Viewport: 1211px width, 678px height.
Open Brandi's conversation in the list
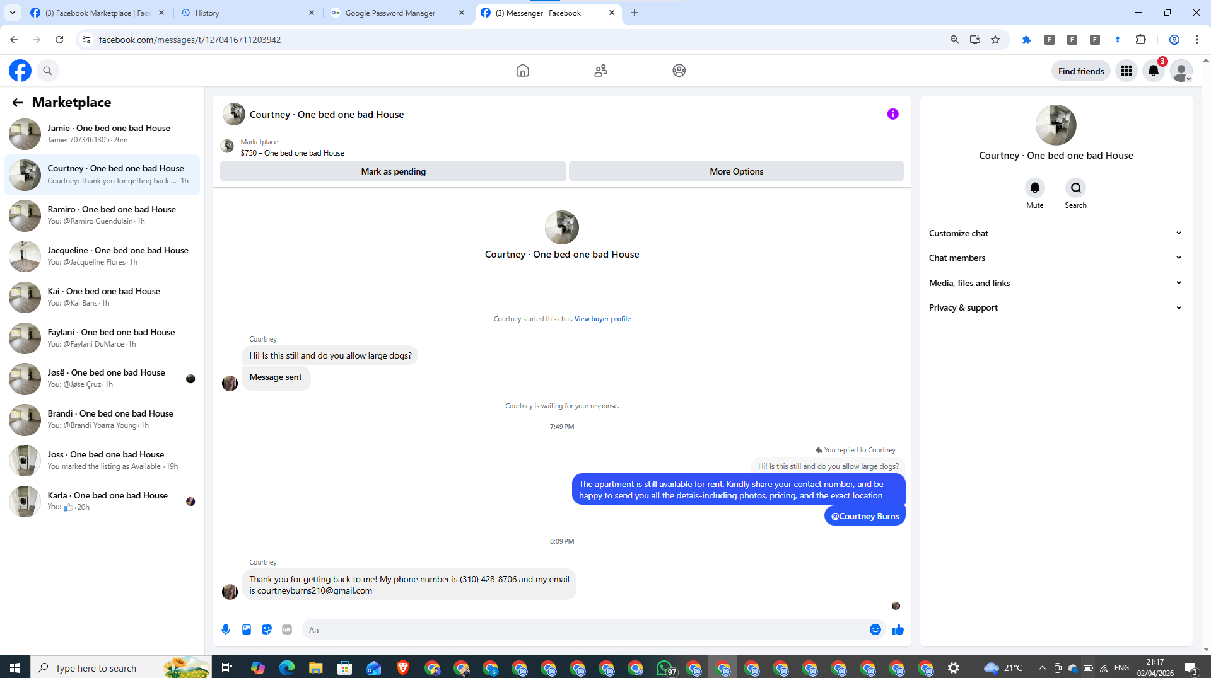102,419
